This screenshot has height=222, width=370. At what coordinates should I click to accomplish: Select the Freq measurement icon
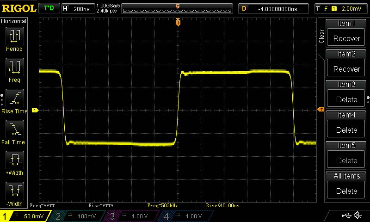[x=15, y=67]
